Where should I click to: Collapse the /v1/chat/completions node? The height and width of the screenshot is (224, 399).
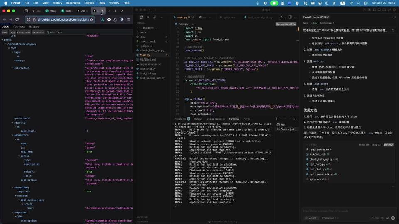pos(5,44)
